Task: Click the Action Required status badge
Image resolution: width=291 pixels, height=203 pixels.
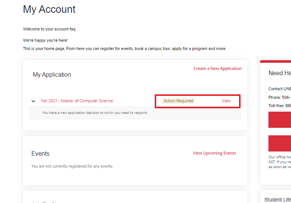Action: coord(178,101)
